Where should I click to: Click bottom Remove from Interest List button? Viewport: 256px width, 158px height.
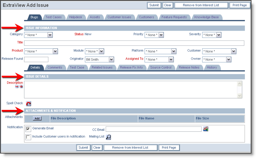click(x=130, y=147)
